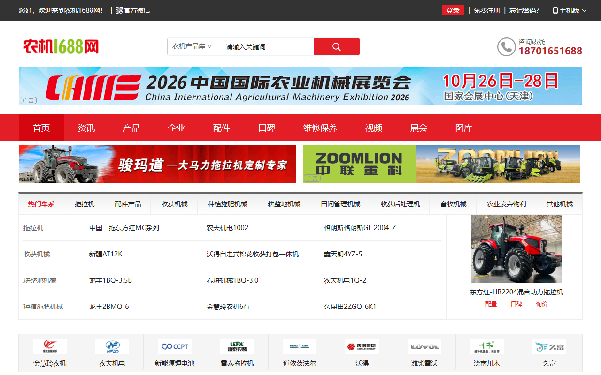Open 金慧玲农机6行 link
The width and height of the screenshot is (601, 375).
pyautogui.click(x=228, y=307)
